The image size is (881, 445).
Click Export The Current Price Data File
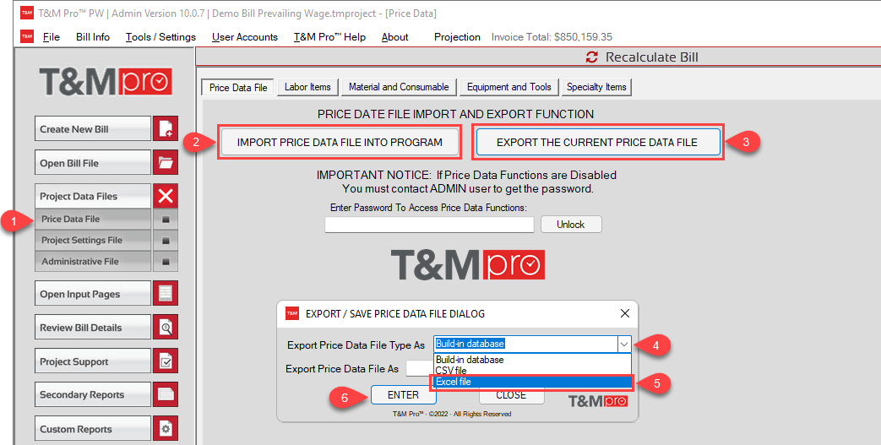point(596,142)
